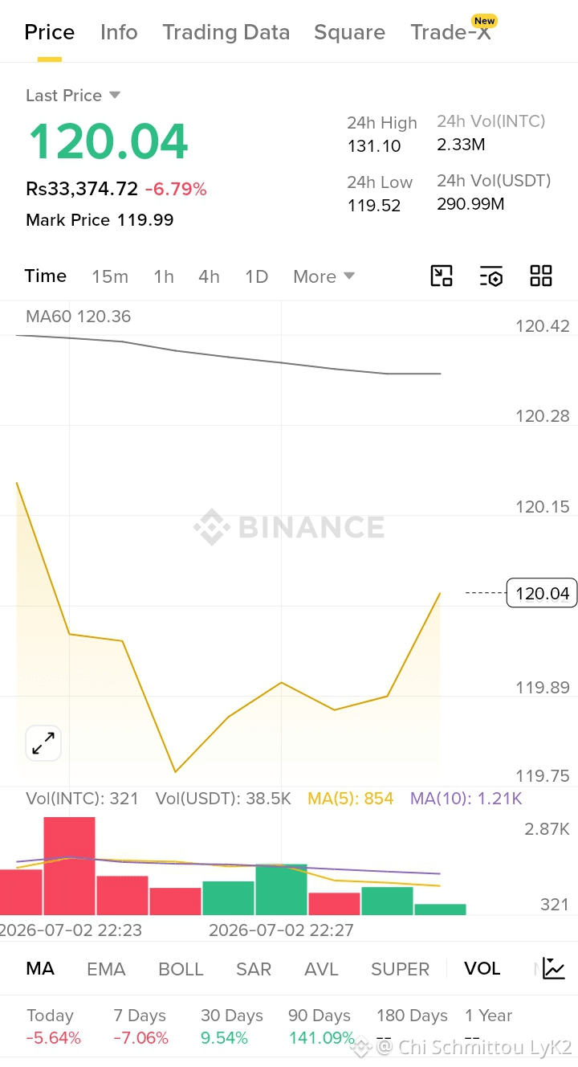Choose the 4h timeframe
This screenshot has height=1067, width=578.
[209, 276]
